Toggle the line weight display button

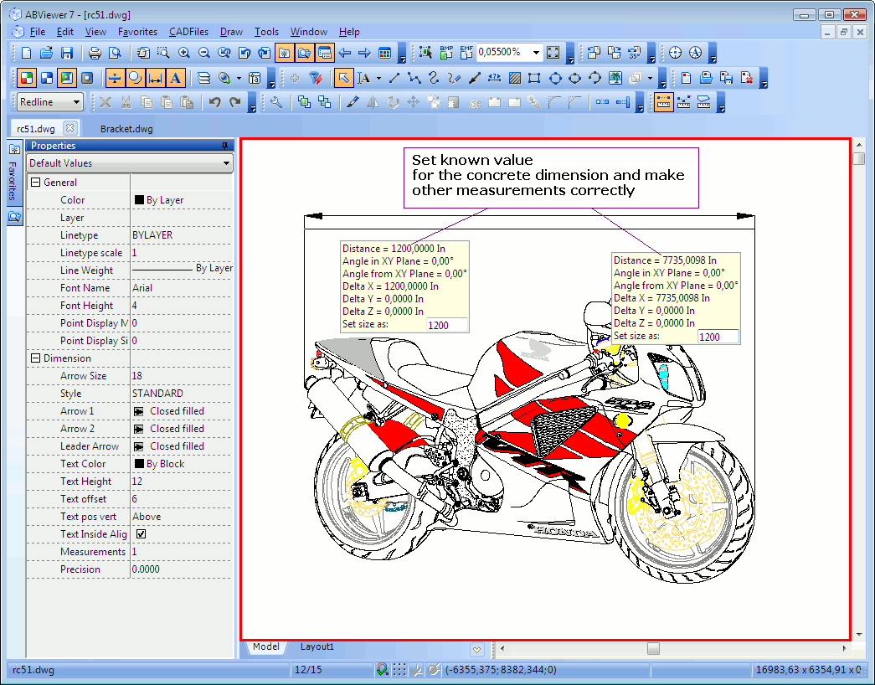coord(115,78)
